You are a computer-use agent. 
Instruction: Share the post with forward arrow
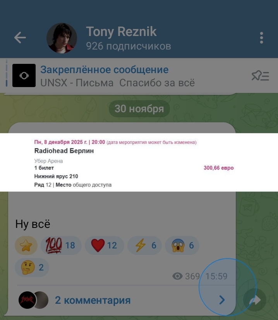tap(255, 300)
